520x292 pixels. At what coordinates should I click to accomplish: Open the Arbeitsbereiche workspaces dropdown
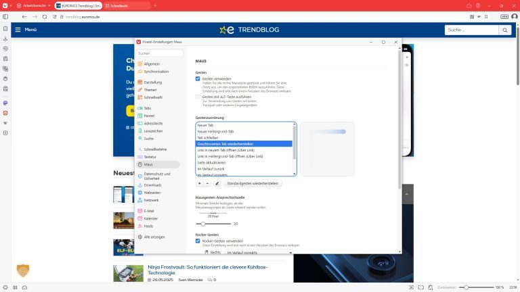pos(33,5)
